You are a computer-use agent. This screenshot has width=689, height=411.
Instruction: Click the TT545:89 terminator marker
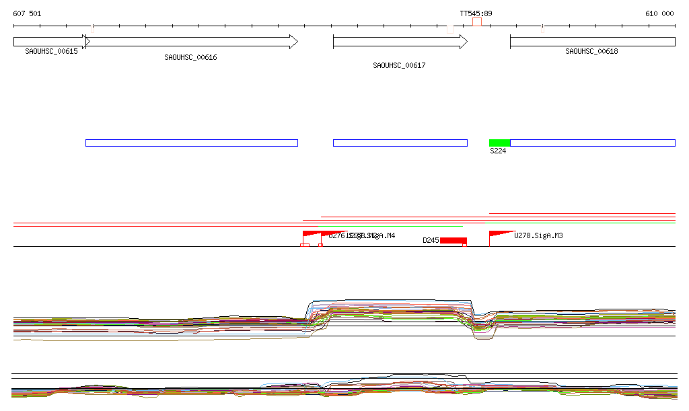pos(477,22)
